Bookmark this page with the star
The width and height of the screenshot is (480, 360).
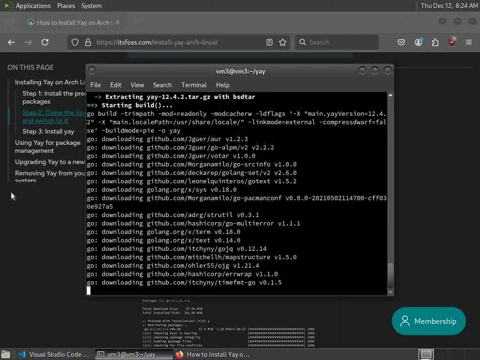coord(283,42)
